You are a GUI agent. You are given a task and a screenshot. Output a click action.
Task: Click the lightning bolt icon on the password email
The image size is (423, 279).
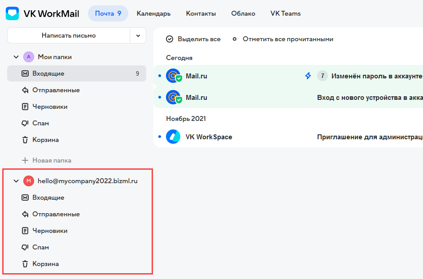tap(308, 76)
